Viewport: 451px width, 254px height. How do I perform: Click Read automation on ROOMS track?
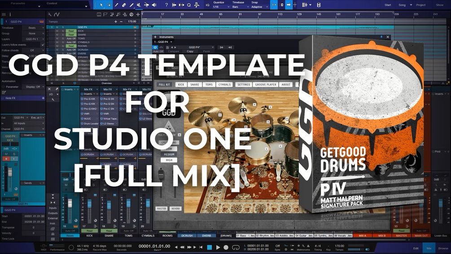(x=71, y=46)
